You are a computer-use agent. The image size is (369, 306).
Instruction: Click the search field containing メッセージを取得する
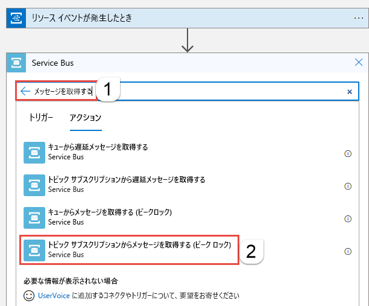(x=188, y=91)
